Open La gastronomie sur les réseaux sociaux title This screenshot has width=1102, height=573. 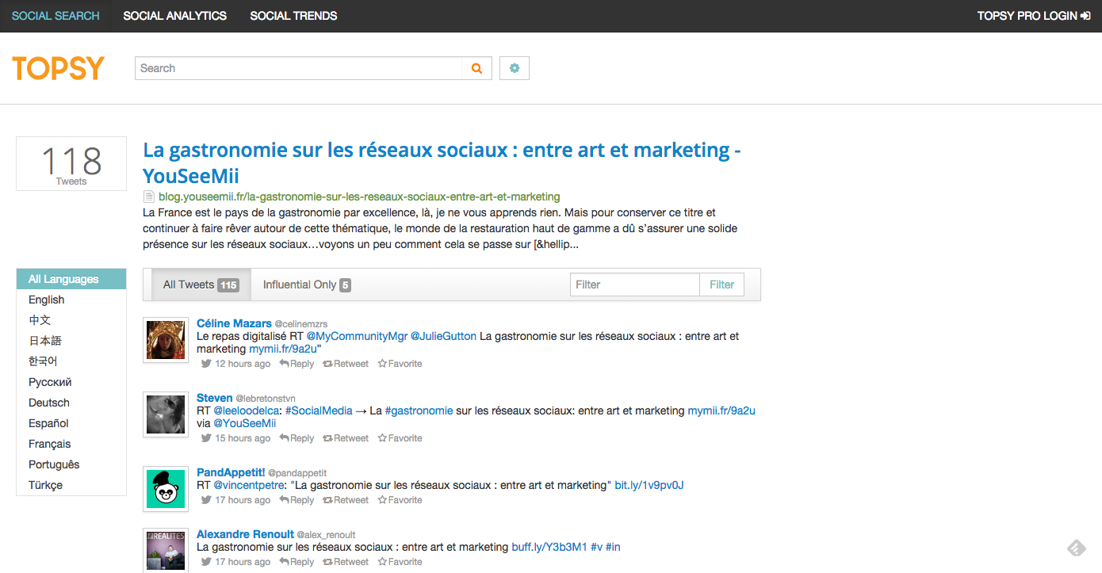tap(442, 162)
